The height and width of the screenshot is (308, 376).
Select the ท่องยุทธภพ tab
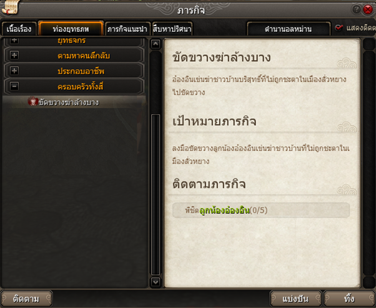pyautogui.click(x=71, y=29)
